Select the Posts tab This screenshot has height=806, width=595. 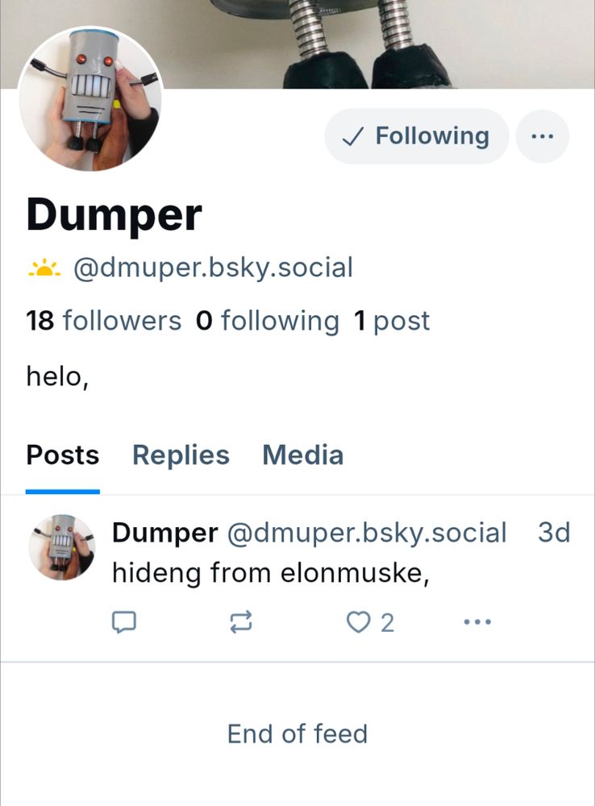click(x=63, y=455)
